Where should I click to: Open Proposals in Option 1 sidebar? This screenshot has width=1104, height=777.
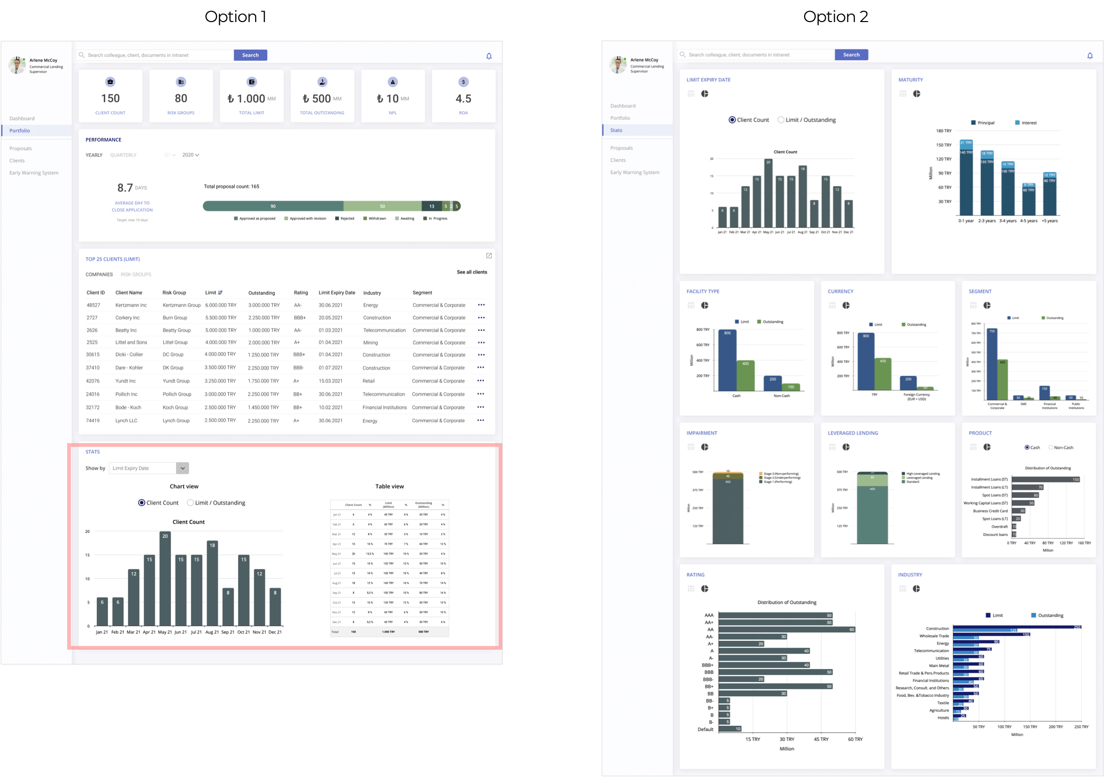21,148
